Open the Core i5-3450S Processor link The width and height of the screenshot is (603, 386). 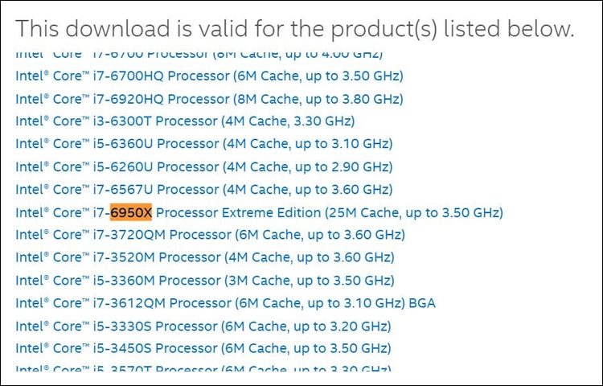click(203, 348)
